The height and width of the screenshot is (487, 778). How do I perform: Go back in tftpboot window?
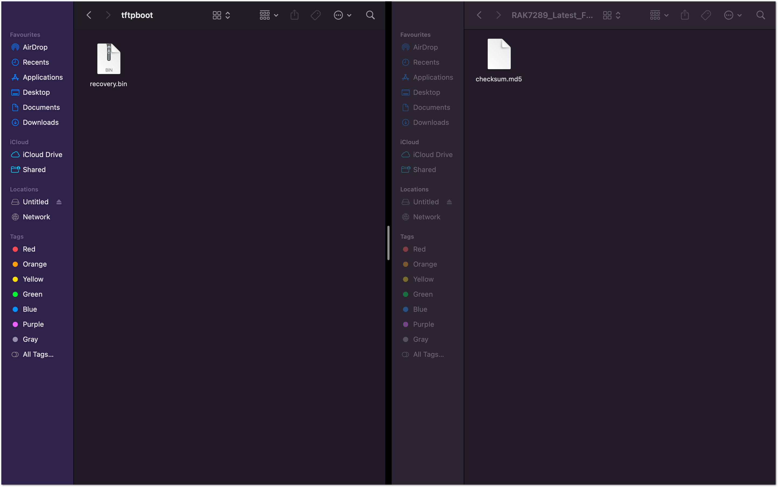tap(89, 15)
